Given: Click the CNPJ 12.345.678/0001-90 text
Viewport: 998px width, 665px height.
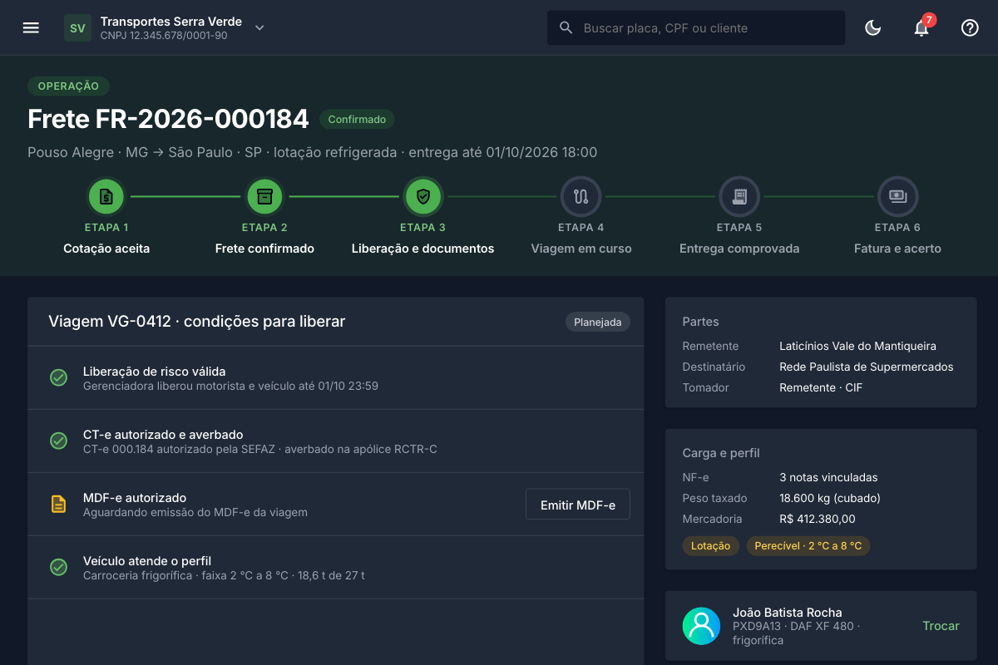Looking at the screenshot, I should click(164, 37).
